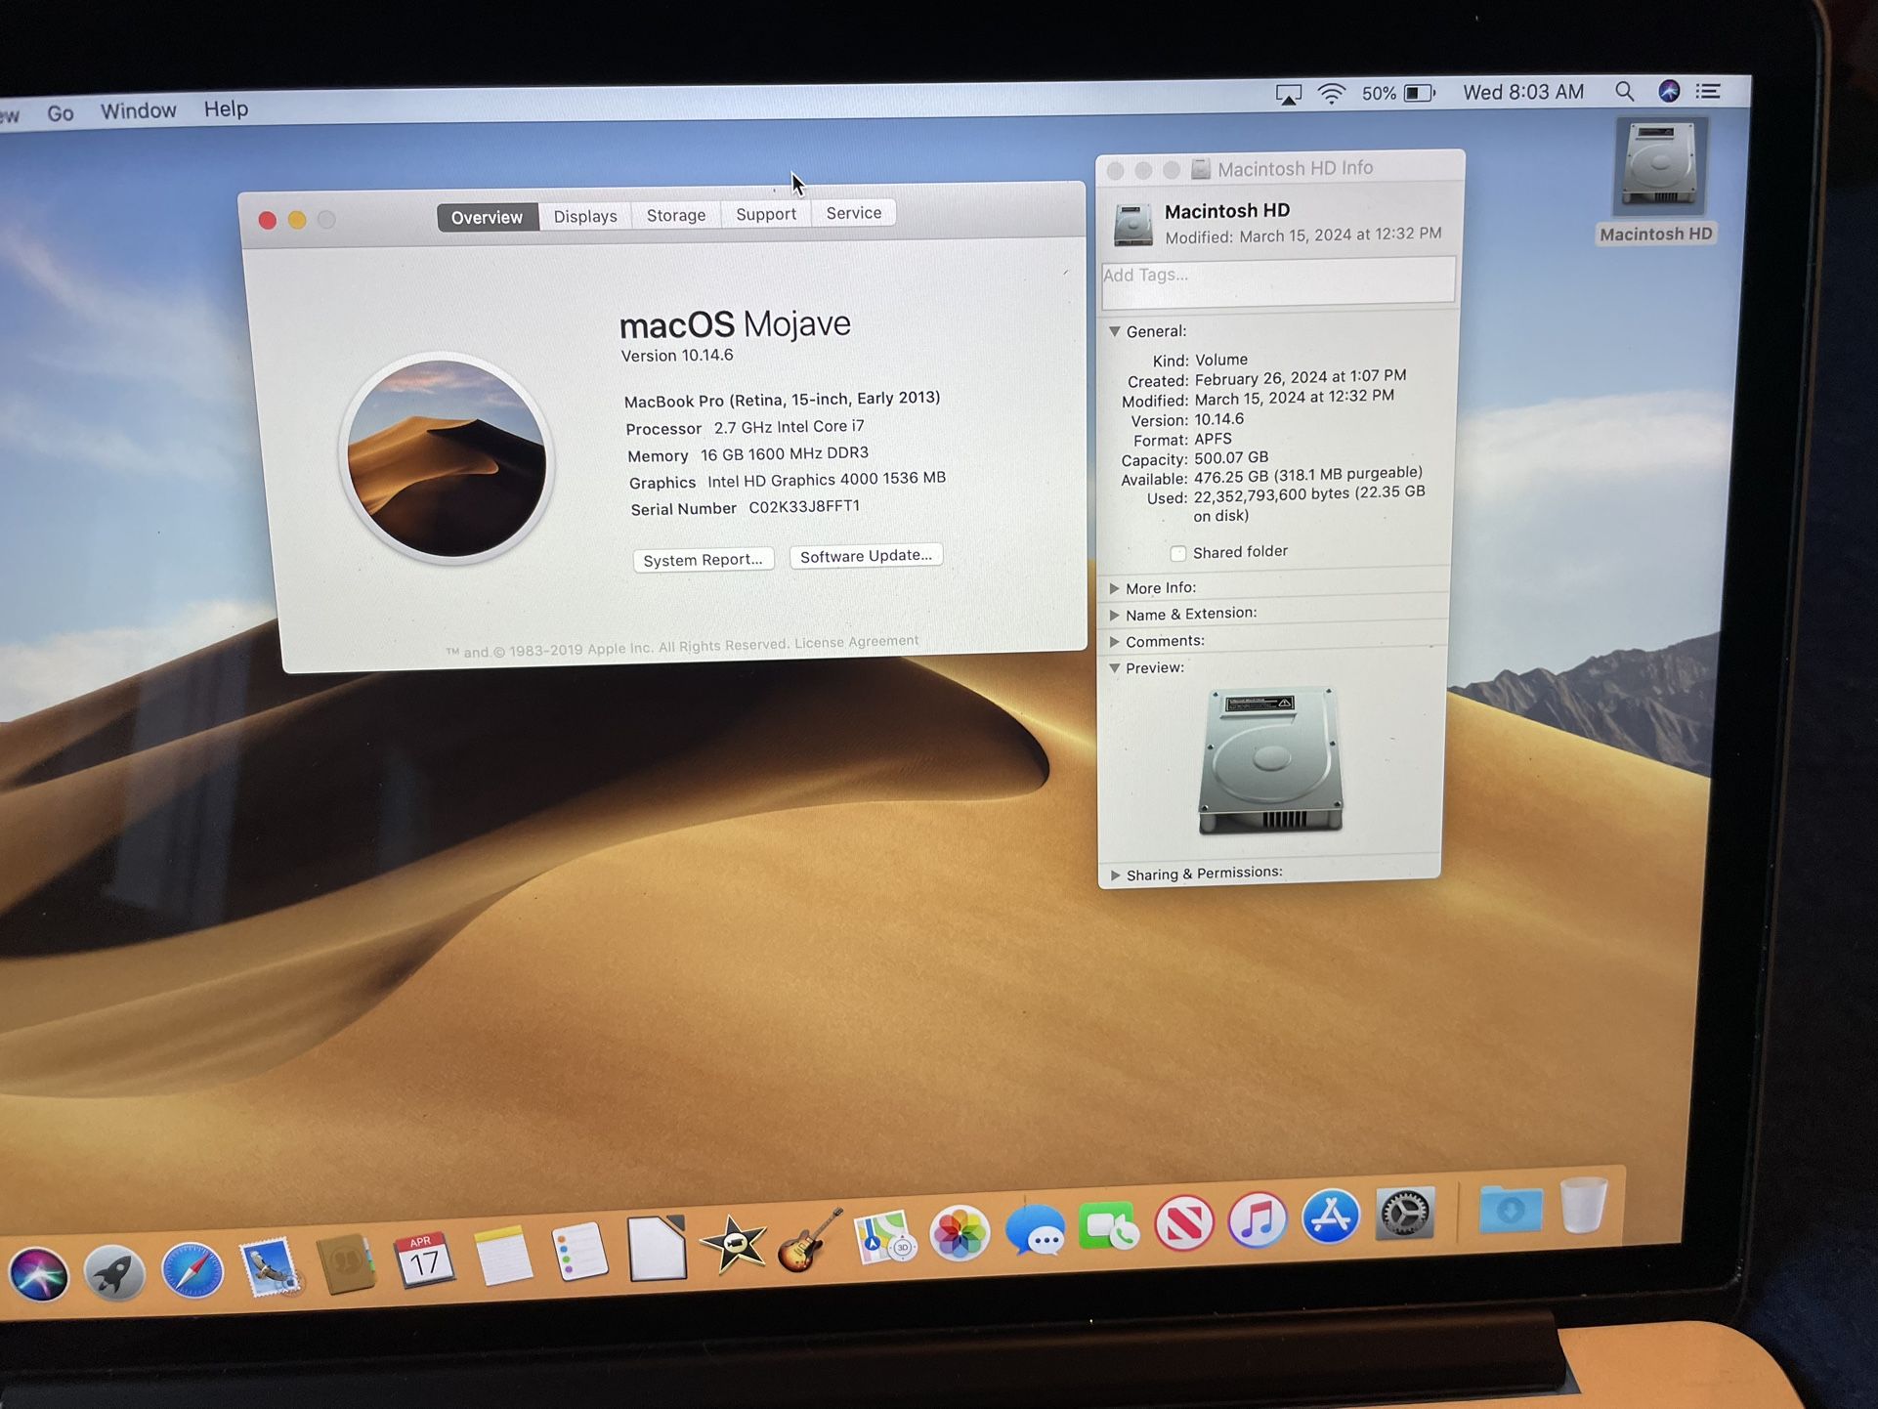Click the Version 10.14.6 text in Overview
Image resolution: width=1878 pixels, height=1409 pixels.
point(677,356)
